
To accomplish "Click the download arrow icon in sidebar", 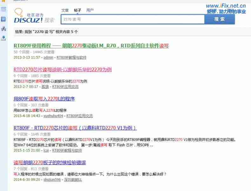I will coord(3,38).
